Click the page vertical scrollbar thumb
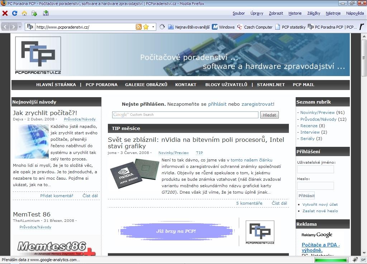 click(x=364, y=58)
